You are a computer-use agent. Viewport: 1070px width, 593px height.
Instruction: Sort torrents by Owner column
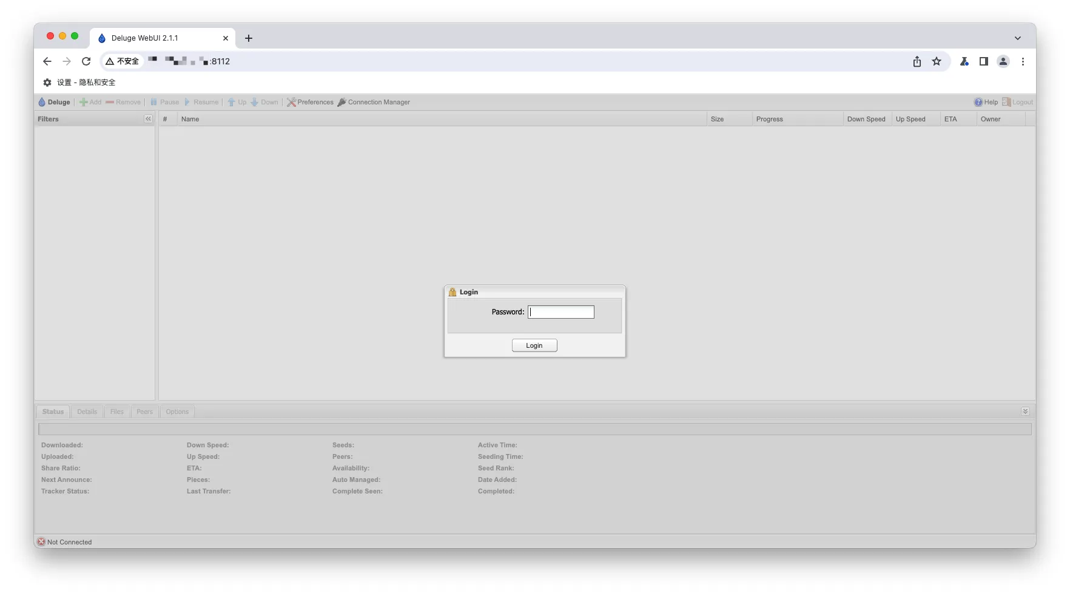(1001, 119)
